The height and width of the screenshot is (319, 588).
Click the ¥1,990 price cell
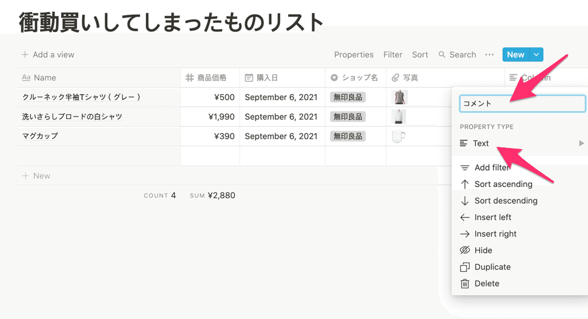click(210, 117)
